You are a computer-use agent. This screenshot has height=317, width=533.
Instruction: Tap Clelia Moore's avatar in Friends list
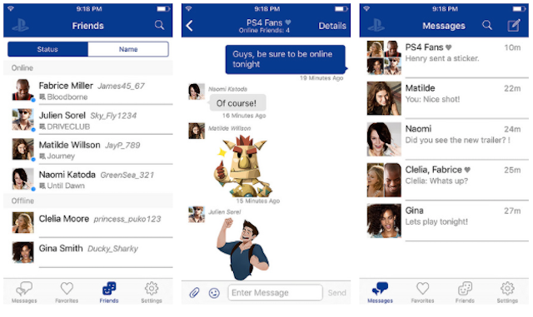tap(23, 222)
